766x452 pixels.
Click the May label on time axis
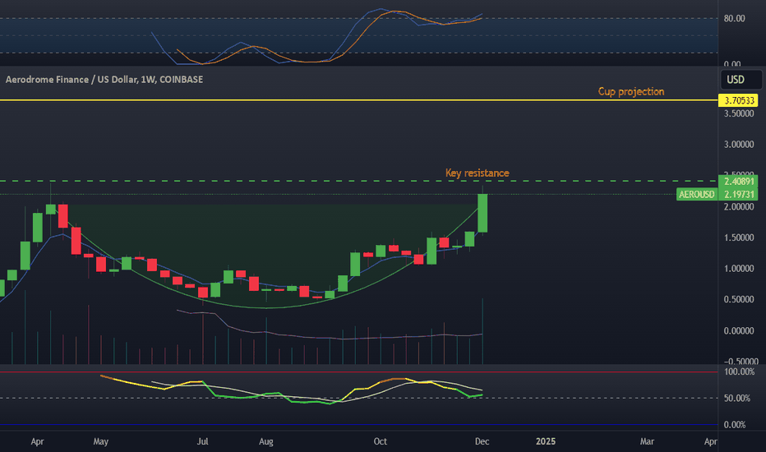tap(100, 441)
